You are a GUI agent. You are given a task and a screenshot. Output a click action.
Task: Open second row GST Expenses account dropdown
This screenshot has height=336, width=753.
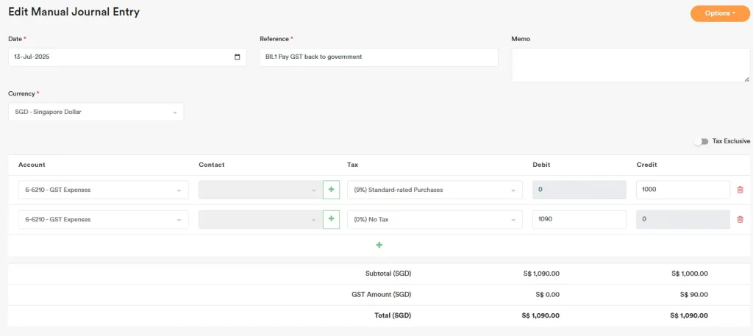point(103,219)
